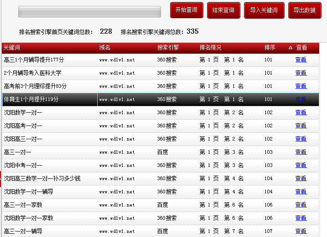Click the 搜索引擎 column header
The width and height of the screenshot is (327, 237).
tap(168, 48)
